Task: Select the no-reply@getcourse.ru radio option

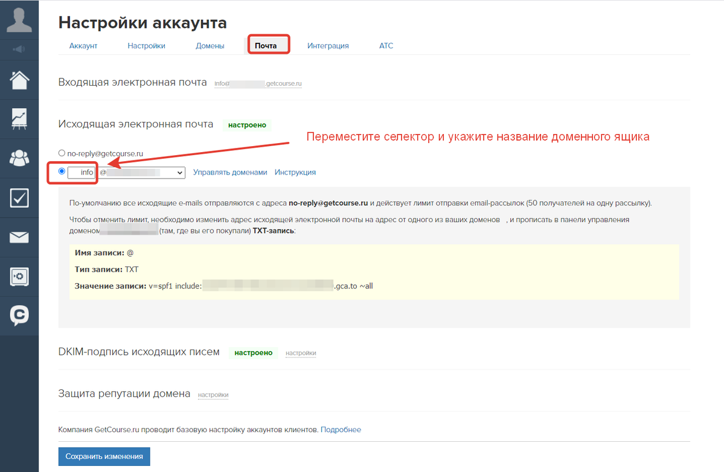Action: (x=62, y=153)
